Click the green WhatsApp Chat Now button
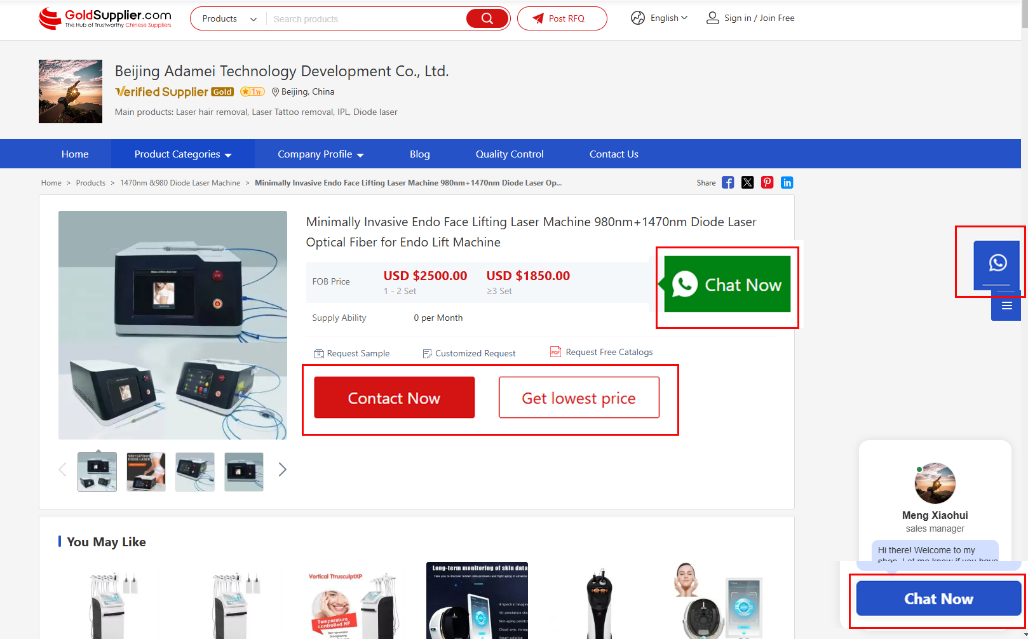 point(727,285)
